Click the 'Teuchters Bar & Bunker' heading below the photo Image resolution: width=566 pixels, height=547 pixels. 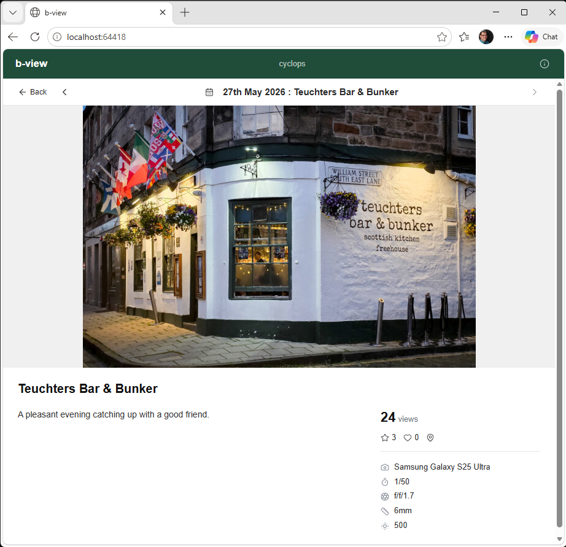(88, 389)
